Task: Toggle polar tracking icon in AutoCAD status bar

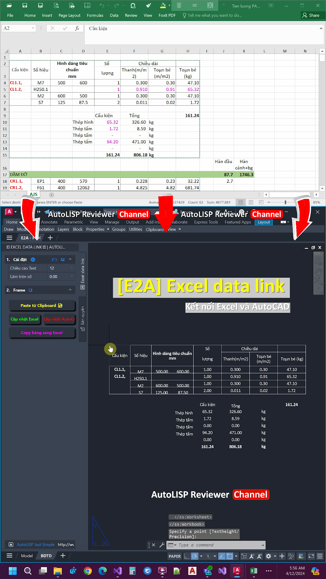Action: [x=195, y=556]
